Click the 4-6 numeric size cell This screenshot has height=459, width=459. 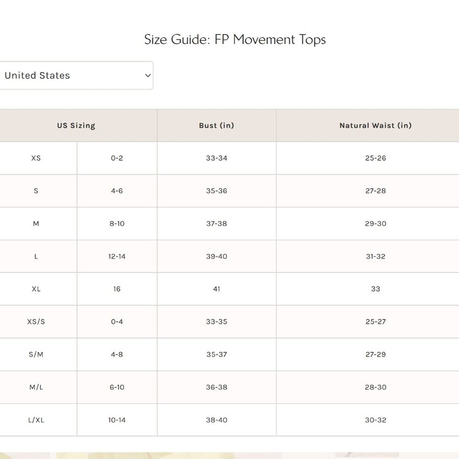point(117,191)
